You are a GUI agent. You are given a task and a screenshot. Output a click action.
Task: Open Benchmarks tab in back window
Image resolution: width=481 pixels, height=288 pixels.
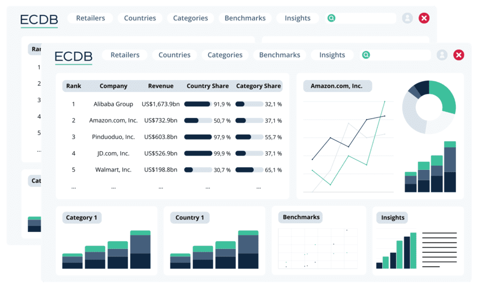(245, 18)
